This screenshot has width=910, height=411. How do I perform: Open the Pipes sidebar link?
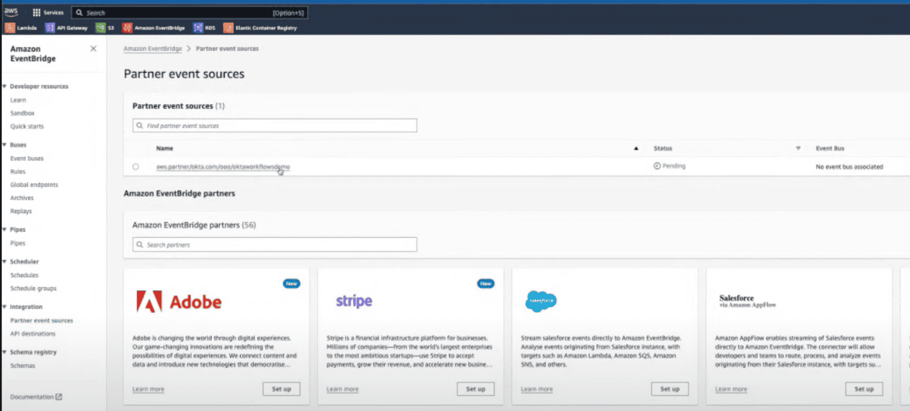tap(18, 243)
